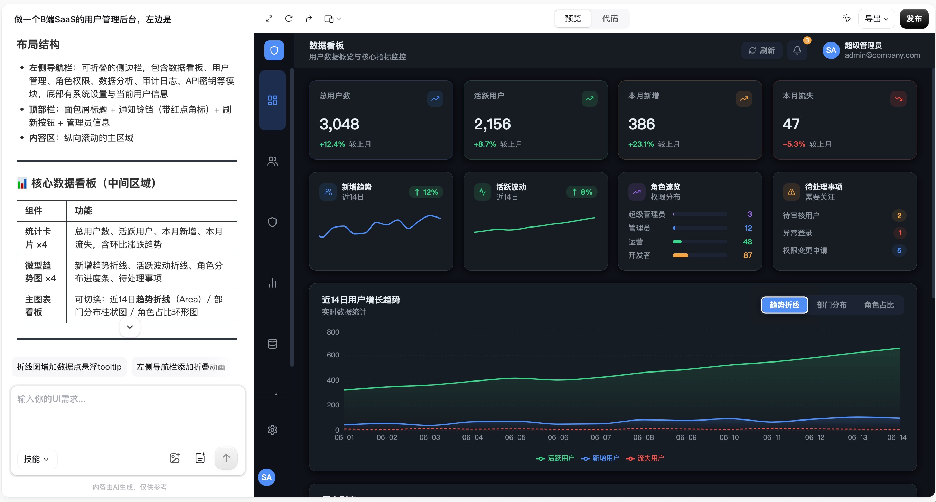
Task: Click the send arrow button
Action: pos(226,458)
